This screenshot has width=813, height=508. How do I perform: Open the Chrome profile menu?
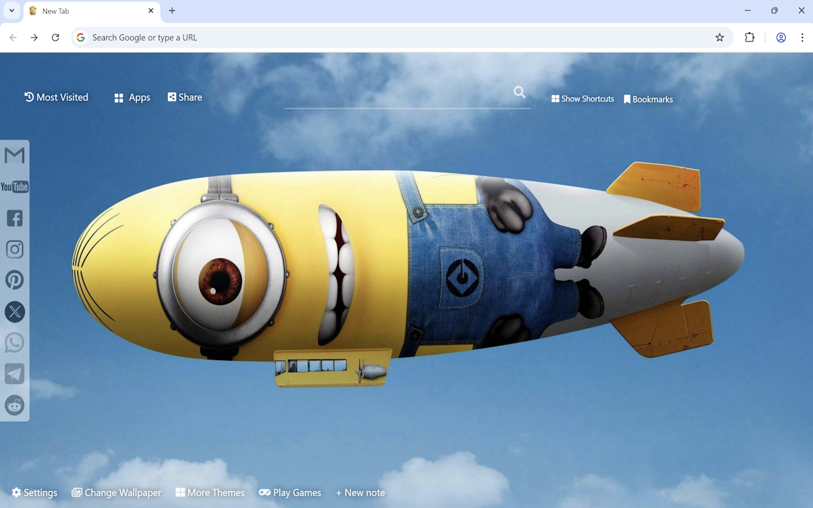coord(781,37)
